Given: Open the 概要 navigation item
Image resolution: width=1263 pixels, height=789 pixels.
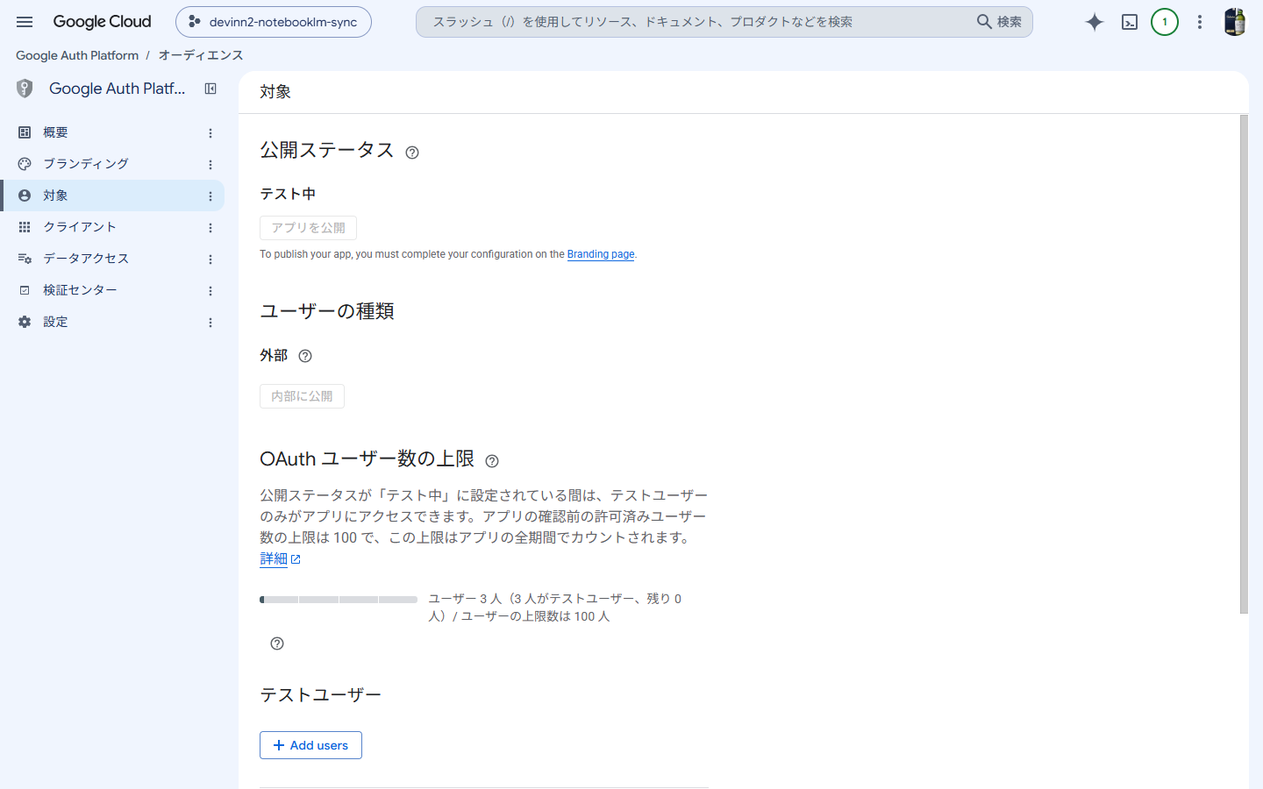Looking at the screenshot, I should point(112,132).
